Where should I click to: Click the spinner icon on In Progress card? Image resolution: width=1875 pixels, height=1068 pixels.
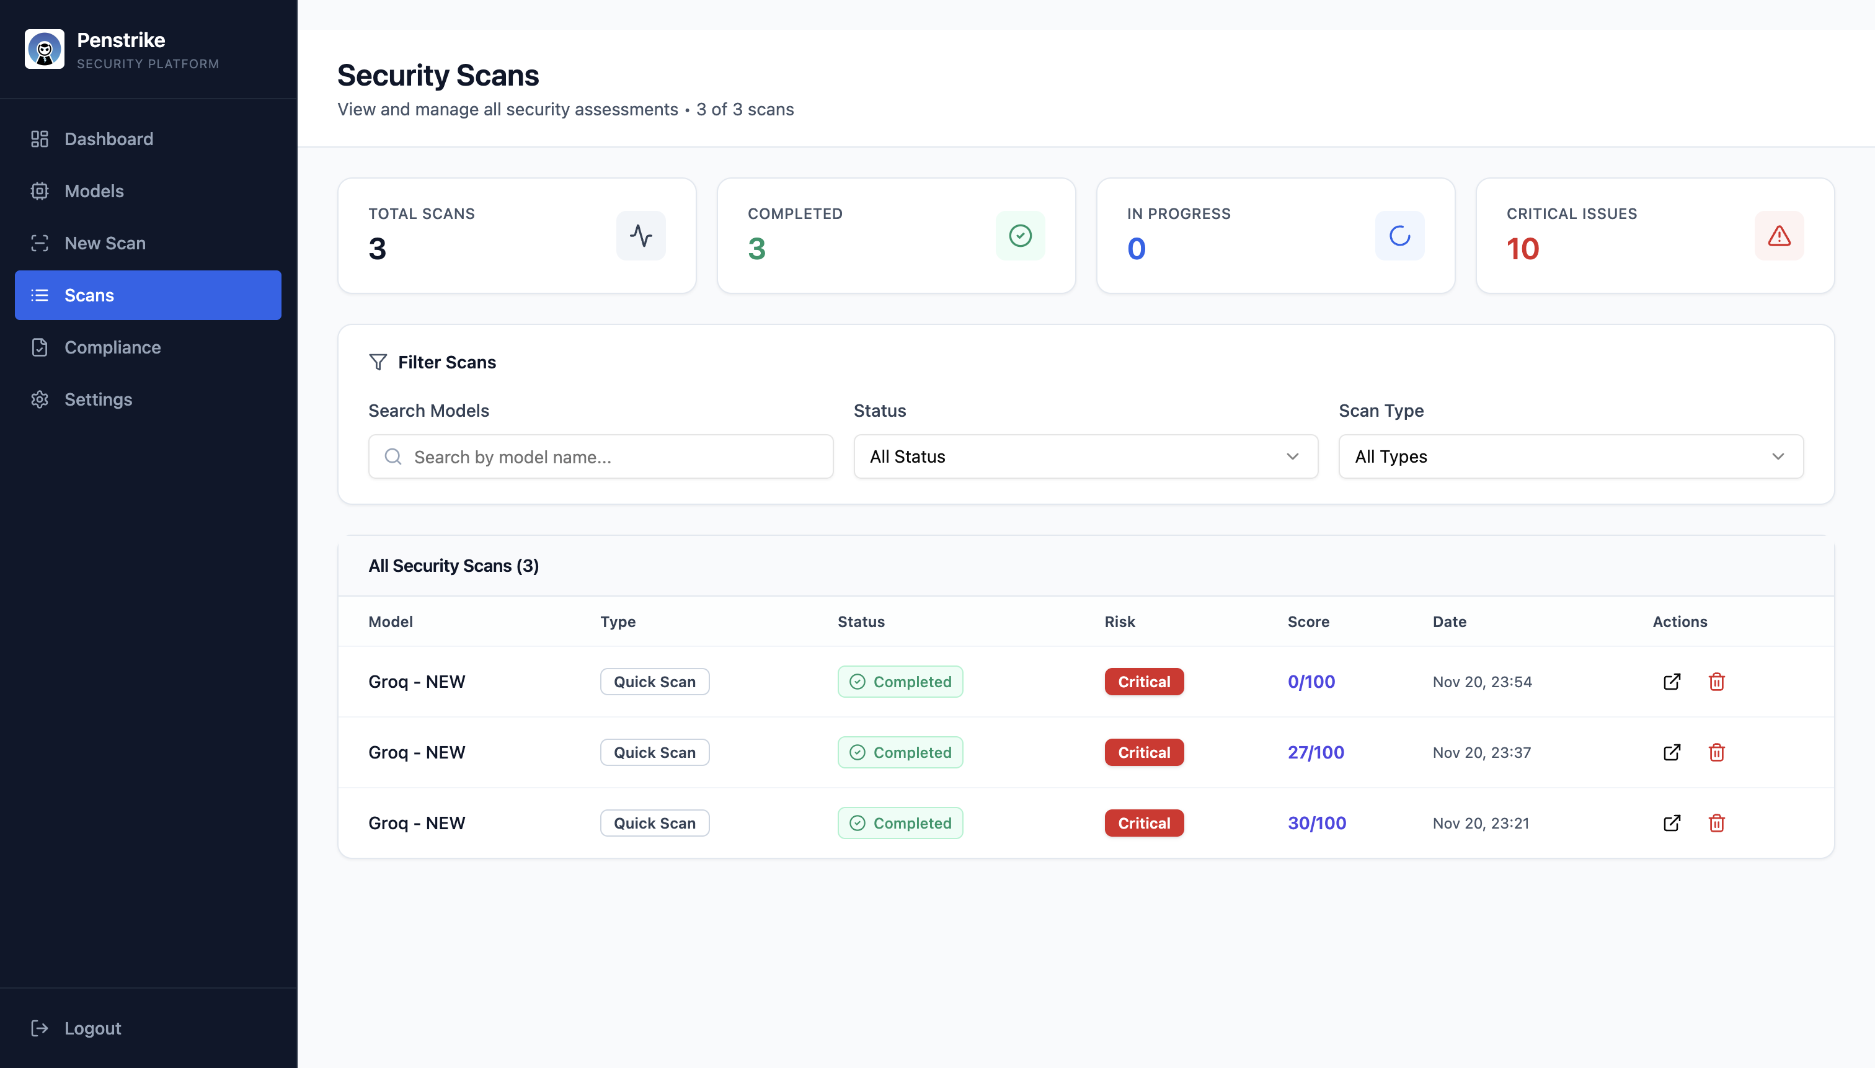click(1399, 236)
